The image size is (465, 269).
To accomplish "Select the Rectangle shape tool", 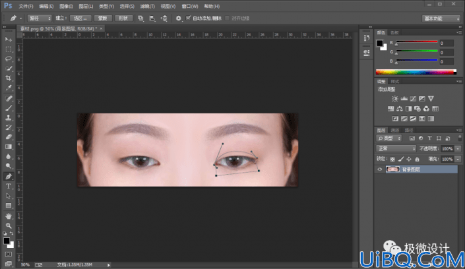I will [x=9, y=206].
